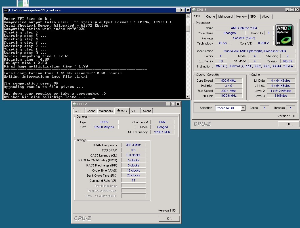This screenshot has height=228, width=300.
Task: Click the '200.1 MHz' bus speed value
Action: tap(228, 91)
